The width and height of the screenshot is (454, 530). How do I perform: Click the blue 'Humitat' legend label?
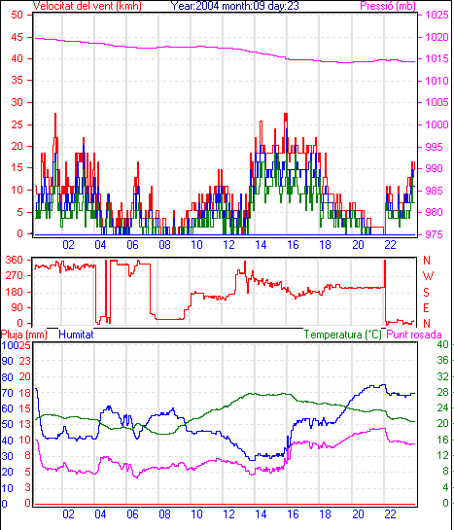point(76,335)
